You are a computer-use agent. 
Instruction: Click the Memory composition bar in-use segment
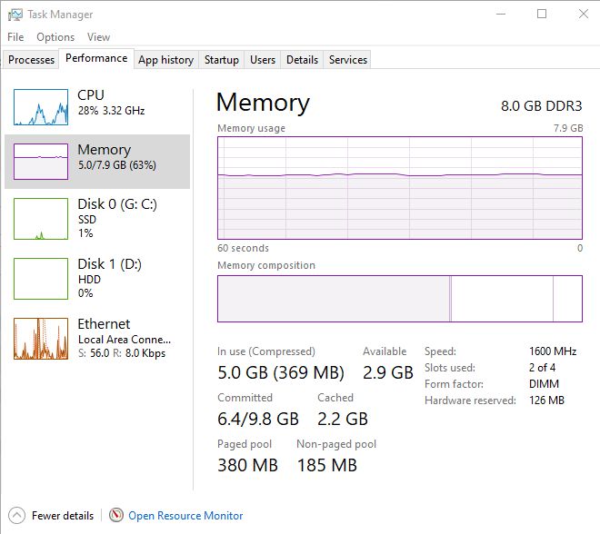pyautogui.click(x=334, y=299)
